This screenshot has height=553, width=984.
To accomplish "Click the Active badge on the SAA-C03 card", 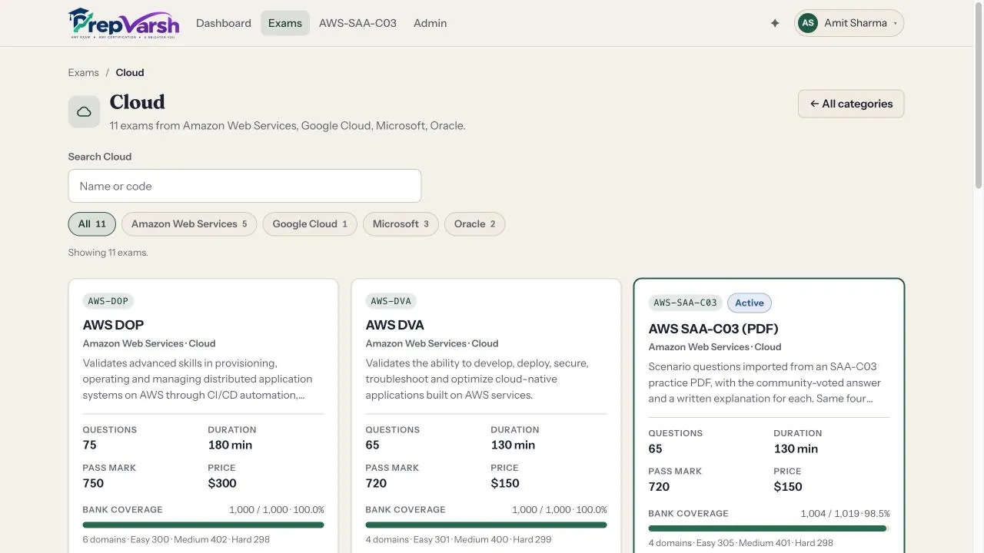I will tap(750, 303).
